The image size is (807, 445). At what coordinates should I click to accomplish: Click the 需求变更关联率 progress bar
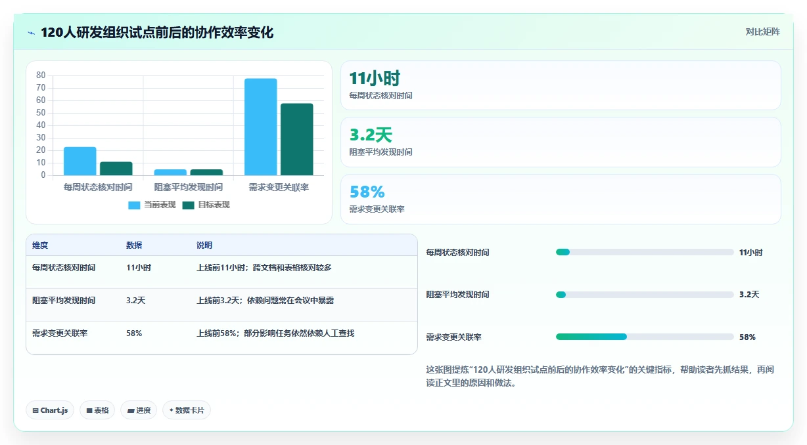[x=645, y=337]
